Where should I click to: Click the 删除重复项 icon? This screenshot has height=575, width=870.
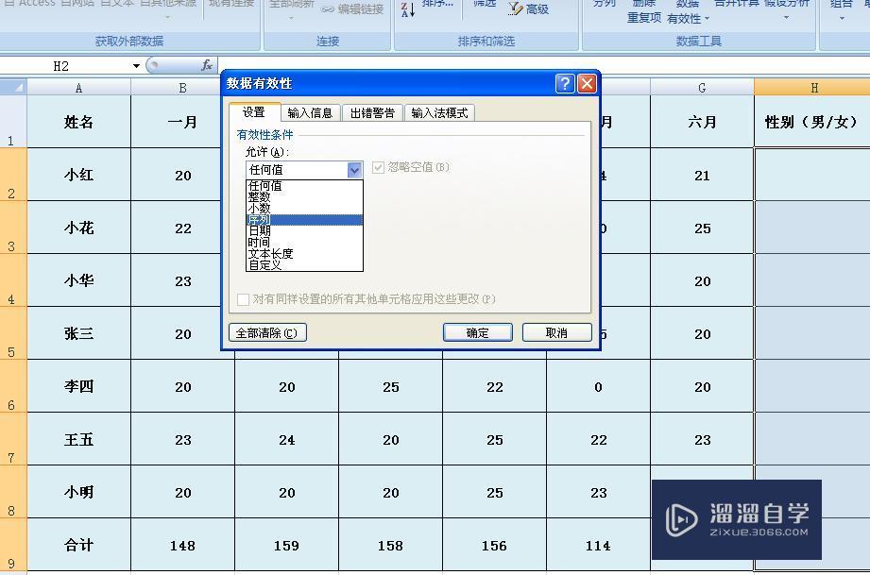[x=644, y=9]
